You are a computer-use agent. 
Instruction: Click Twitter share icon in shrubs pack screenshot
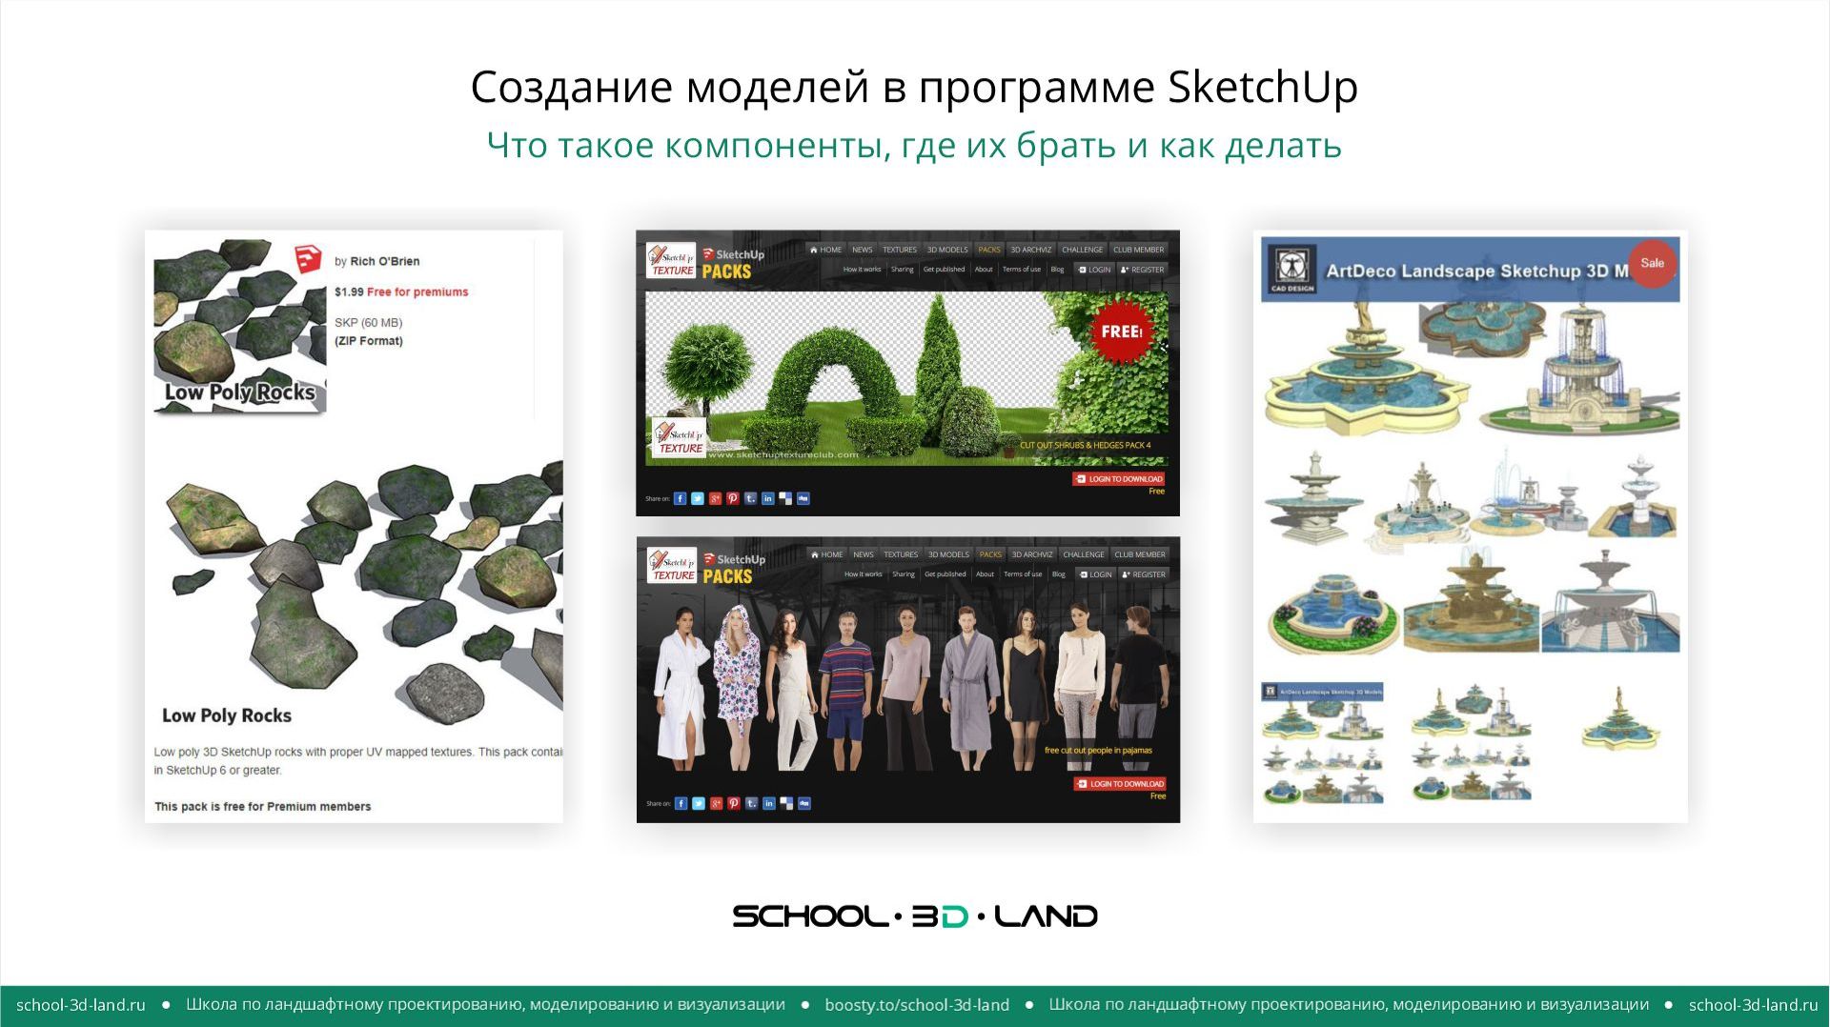click(698, 498)
